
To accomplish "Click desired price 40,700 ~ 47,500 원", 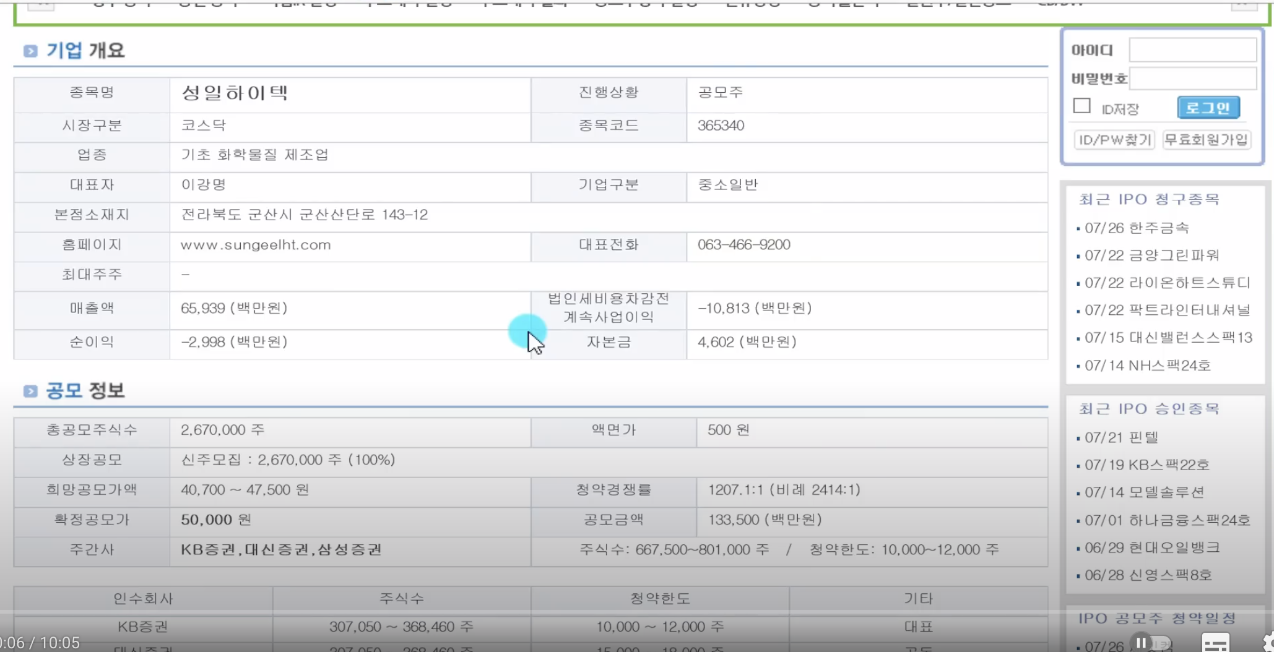I will 245,490.
